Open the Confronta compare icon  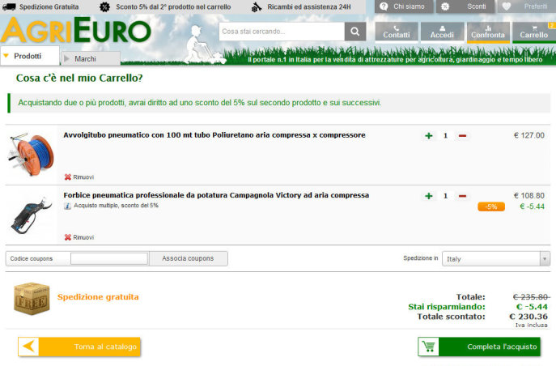pyautogui.click(x=488, y=32)
